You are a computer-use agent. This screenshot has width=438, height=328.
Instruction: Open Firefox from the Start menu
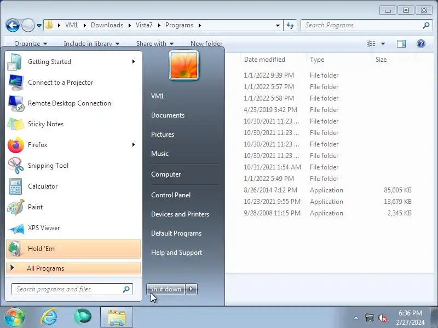click(x=73, y=145)
